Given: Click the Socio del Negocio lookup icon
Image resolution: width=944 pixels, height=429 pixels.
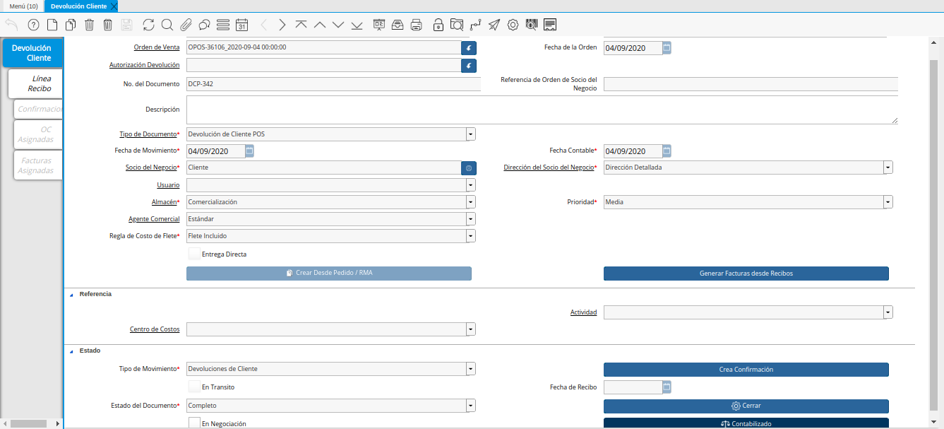Looking at the screenshot, I should coord(469,168).
